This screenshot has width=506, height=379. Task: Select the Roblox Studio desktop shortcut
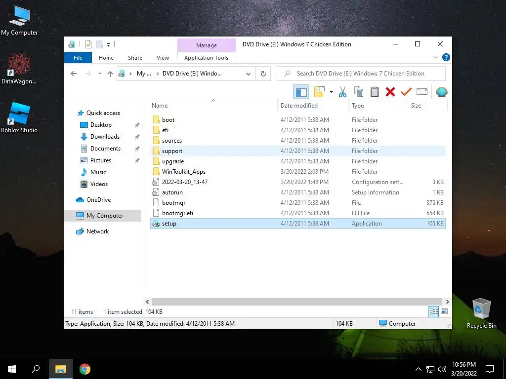pyautogui.click(x=19, y=117)
